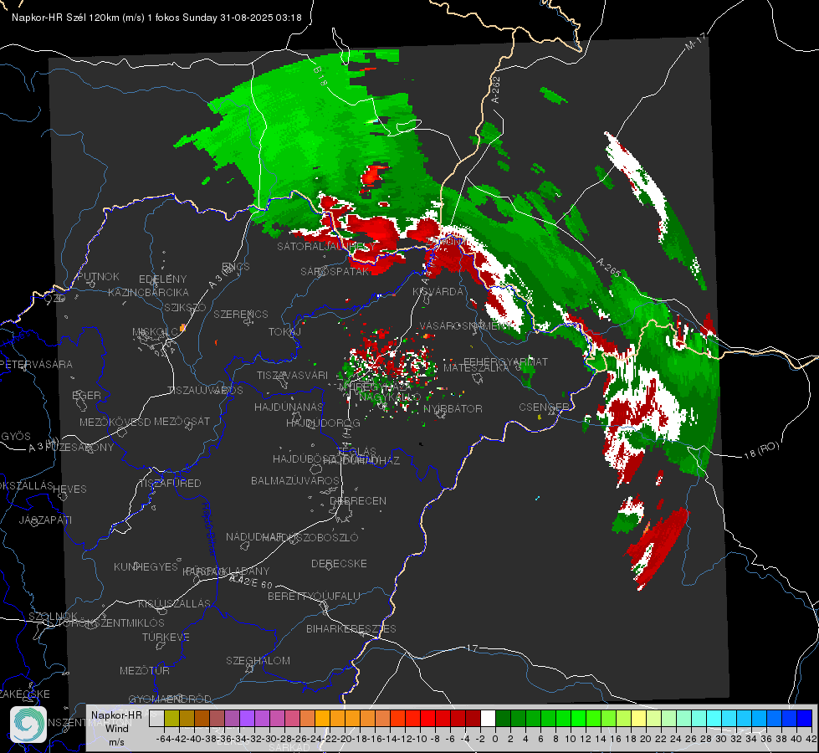Pick the olive swatch between -64 and -42
Screen dimensions: 819x753
(x=171, y=718)
